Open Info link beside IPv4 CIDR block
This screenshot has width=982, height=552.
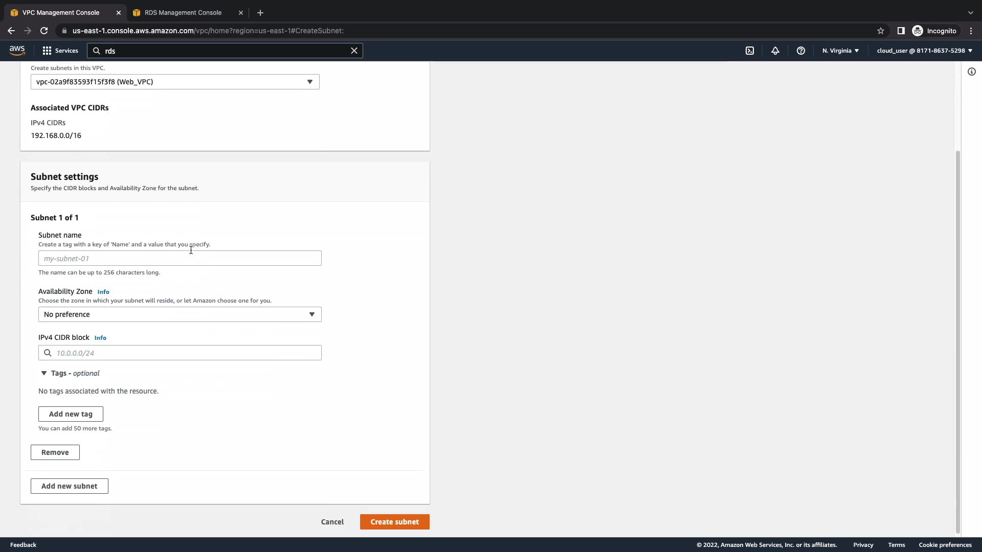click(x=100, y=338)
